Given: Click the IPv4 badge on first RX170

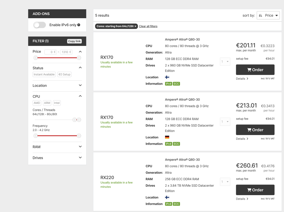Looking at the screenshot, I should click(x=168, y=84).
